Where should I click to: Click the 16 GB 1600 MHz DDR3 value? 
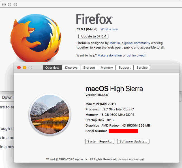(117, 115)
